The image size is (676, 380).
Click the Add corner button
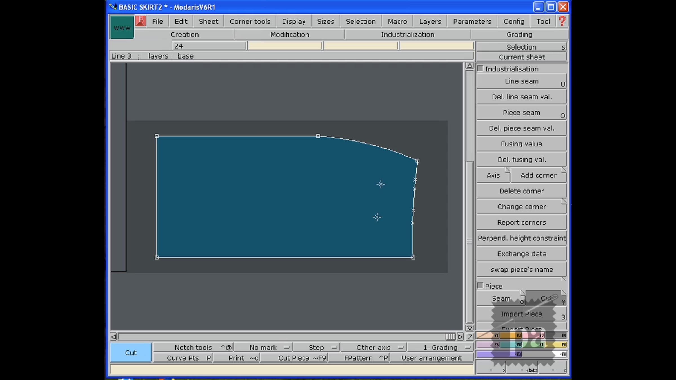pyautogui.click(x=538, y=175)
